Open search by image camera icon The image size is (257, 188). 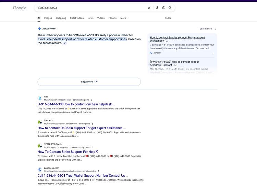163,8
